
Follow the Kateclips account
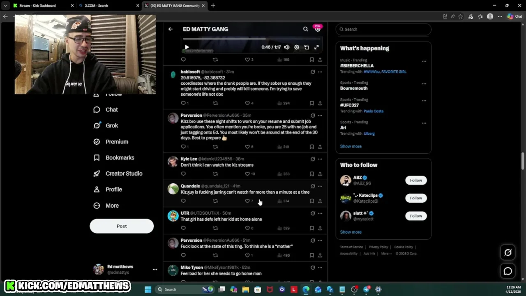click(x=416, y=198)
